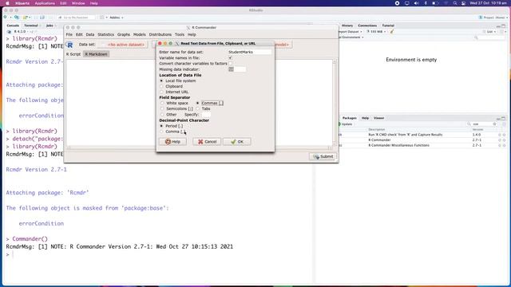Open the History tab in RStudio
Screen dimensions: 511x287
click(x=347, y=26)
